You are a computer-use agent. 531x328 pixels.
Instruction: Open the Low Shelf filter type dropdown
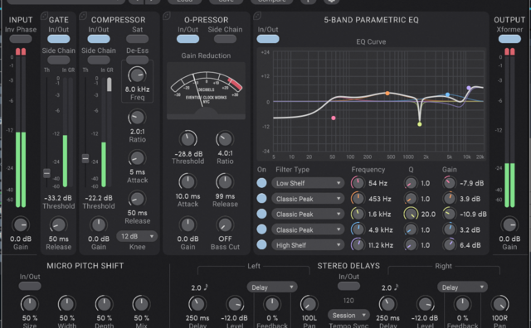308,183
